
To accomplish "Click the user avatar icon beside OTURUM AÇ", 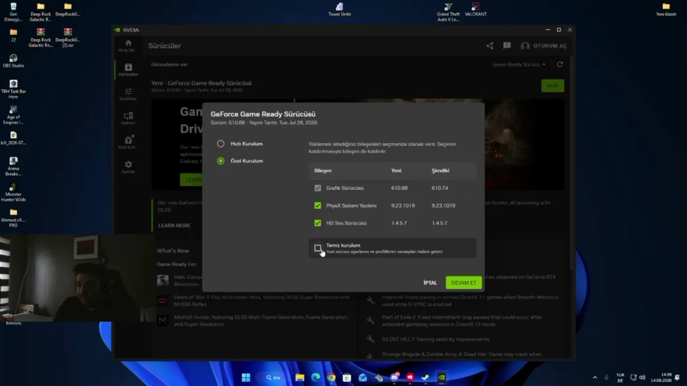I will tap(525, 46).
